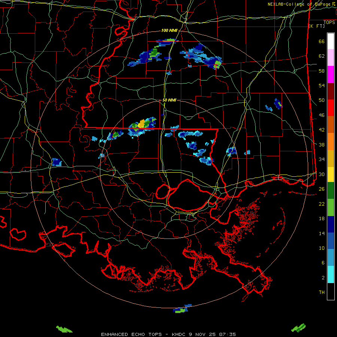Click the black TH legend swatch
Image resolution: width=337 pixels, height=337 pixels.
pos(331,291)
